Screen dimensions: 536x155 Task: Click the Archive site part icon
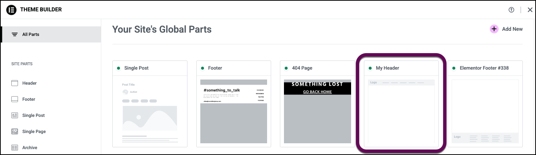pos(15,148)
